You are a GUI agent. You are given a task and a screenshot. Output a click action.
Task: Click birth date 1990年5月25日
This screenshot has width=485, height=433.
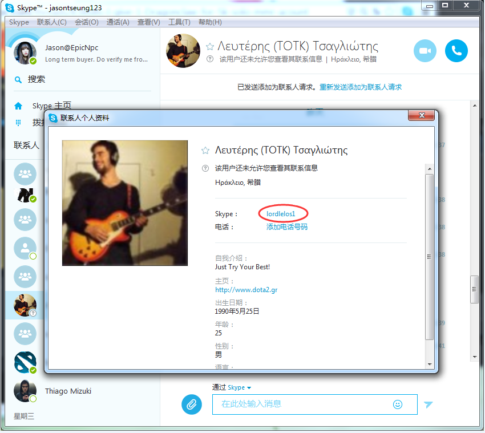coord(237,311)
